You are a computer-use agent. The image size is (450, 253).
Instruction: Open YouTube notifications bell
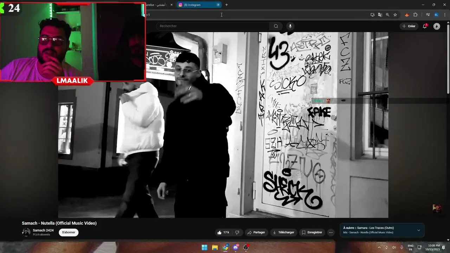point(425,26)
